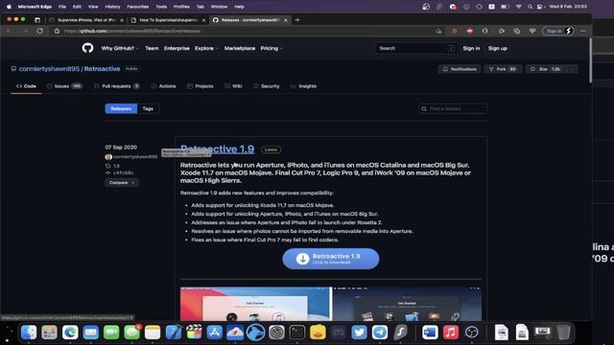Image resolution: width=614 pixels, height=345 pixels.
Task: Add a new browser tab with plus icon
Action: [x=297, y=20]
